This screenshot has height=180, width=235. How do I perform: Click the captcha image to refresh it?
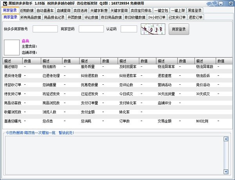click(153, 29)
